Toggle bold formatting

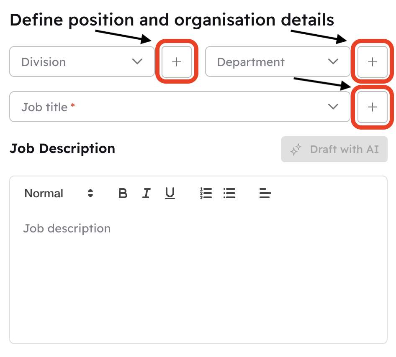(x=123, y=193)
